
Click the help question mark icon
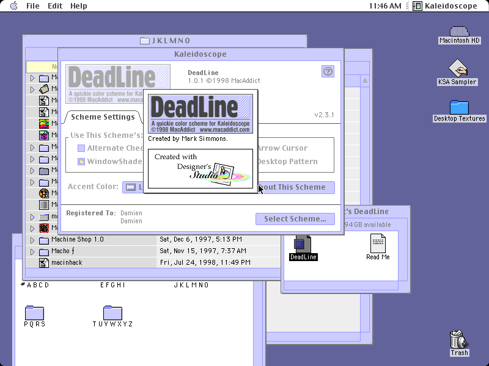[x=328, y=71]
